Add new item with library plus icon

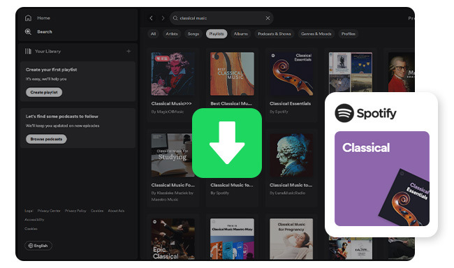(x=129, y=51)
